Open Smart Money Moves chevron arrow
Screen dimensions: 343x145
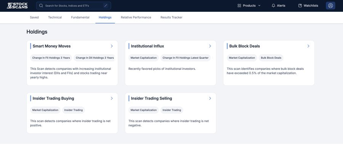pos(112,46)
